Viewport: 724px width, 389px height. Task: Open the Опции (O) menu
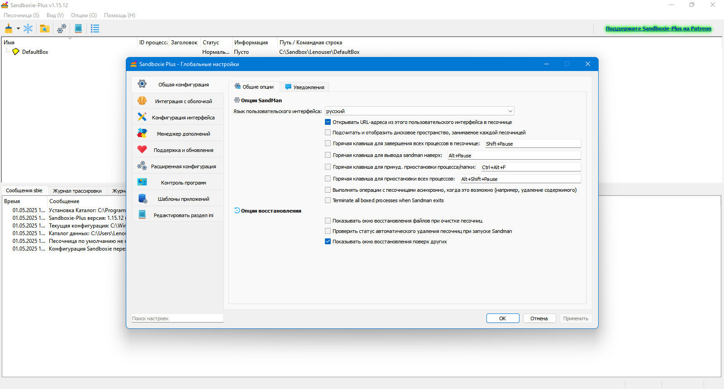tap(84, 15)
